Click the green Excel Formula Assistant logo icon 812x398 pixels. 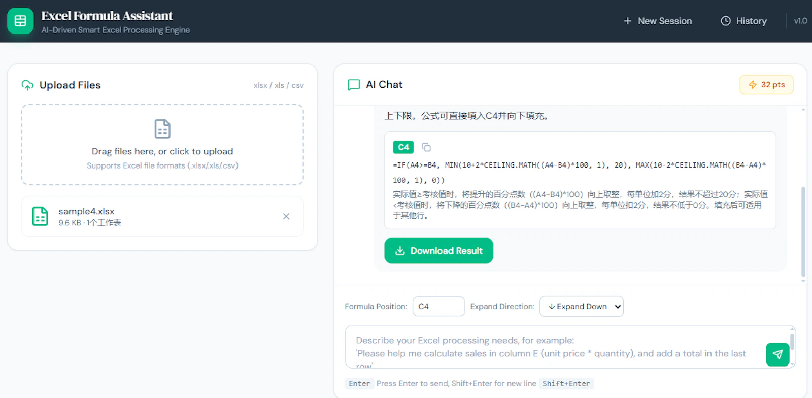pos(20,21)
